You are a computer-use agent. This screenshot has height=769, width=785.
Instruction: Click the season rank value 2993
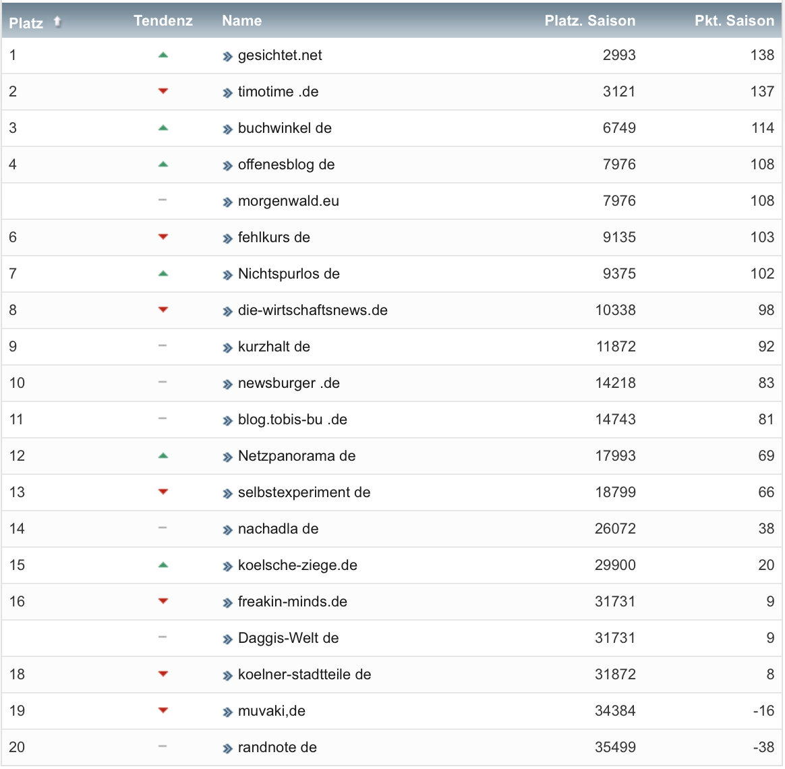coord(619,55)
